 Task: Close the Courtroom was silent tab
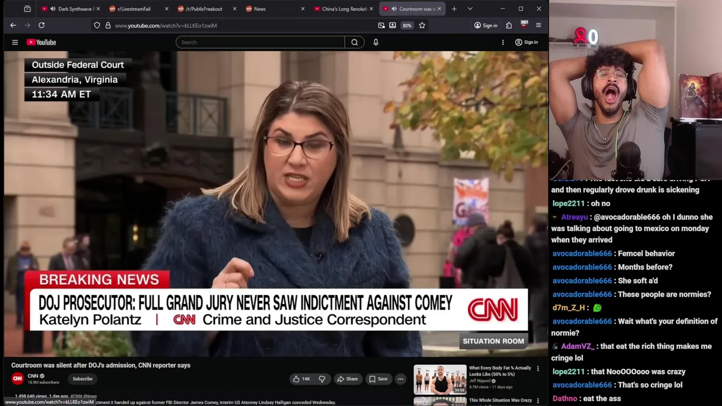pos(439,9)
